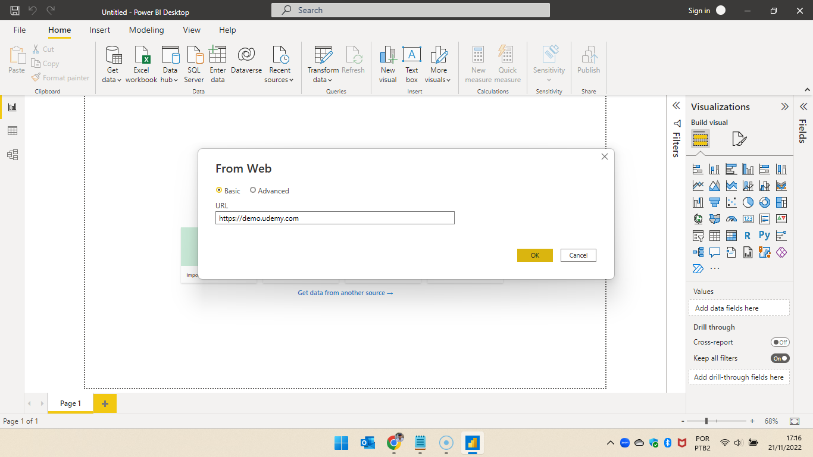Open the More visuals dropdown

tap(439, 64)
